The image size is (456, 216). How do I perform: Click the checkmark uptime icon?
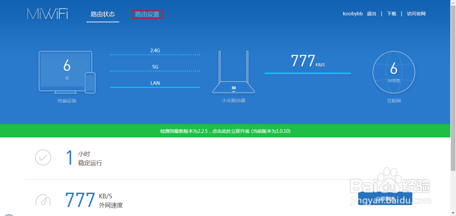[x=43, y=158]
